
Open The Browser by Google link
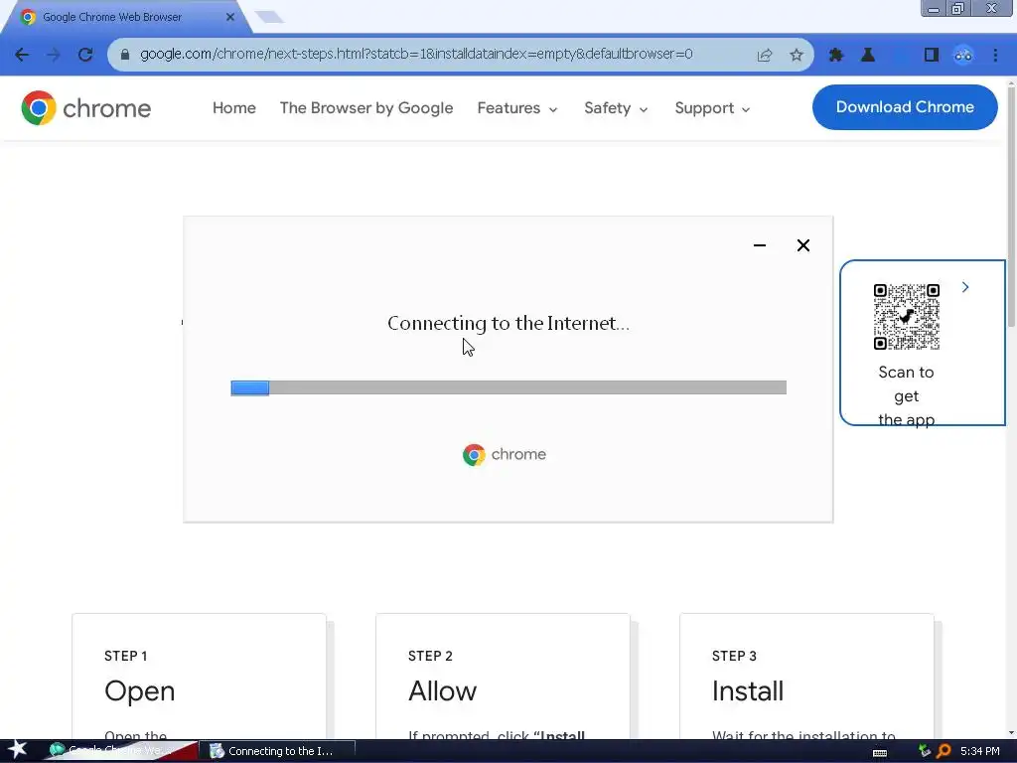point(366,107)
